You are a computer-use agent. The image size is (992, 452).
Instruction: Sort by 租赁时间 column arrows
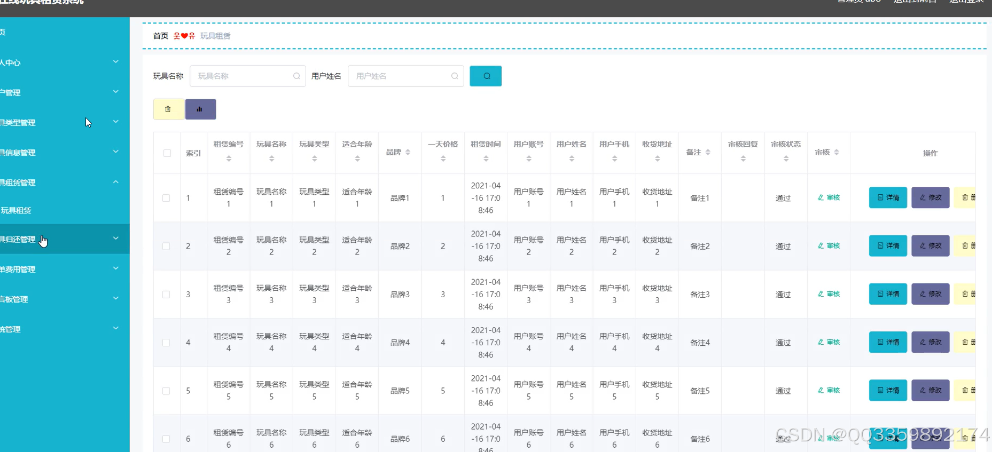click(x=486, y=158)
